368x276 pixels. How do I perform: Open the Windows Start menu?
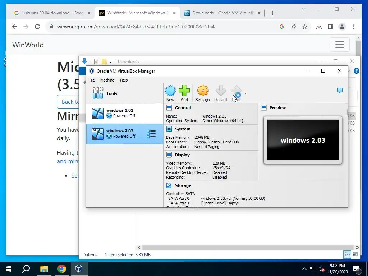tap(9, 269)
